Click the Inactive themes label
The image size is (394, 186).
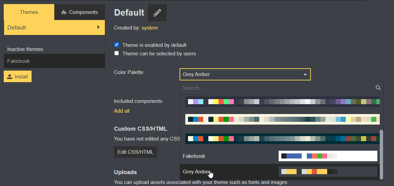26,49
